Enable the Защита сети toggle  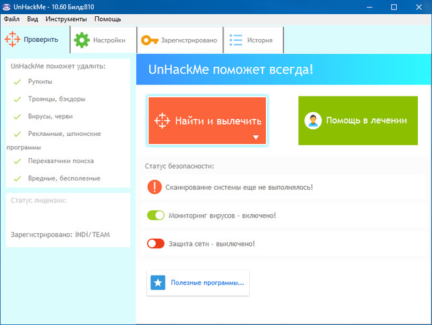click(156, 243)
